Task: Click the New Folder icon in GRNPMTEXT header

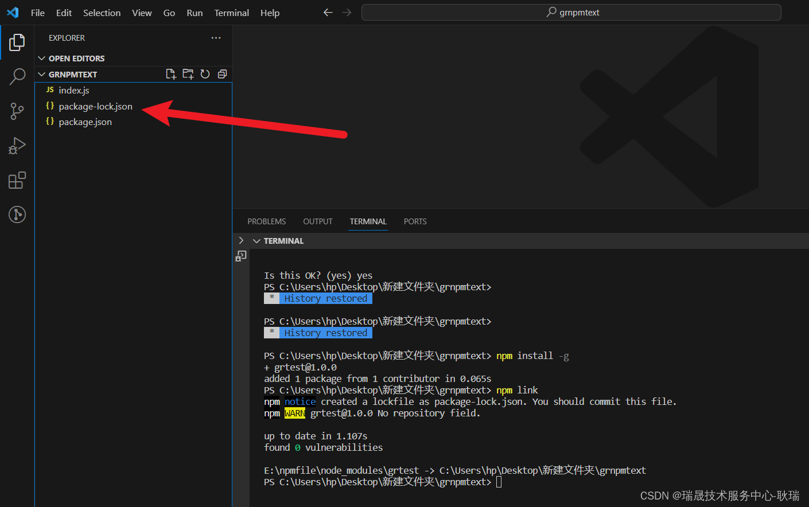Action: (x=188, y=74)
